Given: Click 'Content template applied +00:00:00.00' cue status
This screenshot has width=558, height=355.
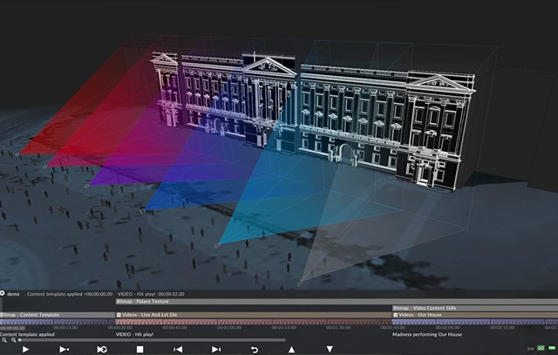Looking at the screenshot, I should (x=70, y=294).
